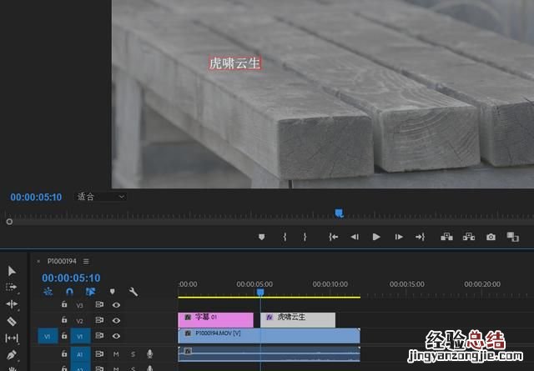Image resolution: width=534 pixels, height=371 pixels.
Task: Choose the Ripple Edit tool
Action: coord(12,304)
